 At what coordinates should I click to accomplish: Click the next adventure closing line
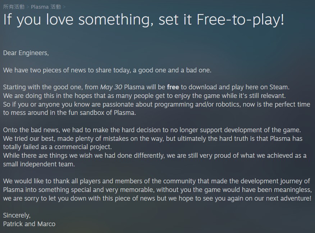coord(157,198)
